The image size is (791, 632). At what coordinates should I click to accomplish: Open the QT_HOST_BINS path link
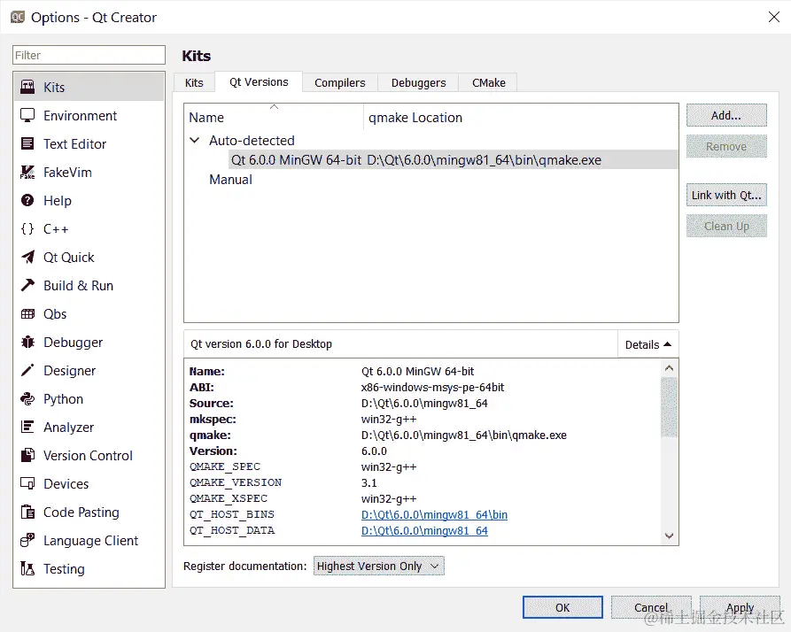(434, 514)
